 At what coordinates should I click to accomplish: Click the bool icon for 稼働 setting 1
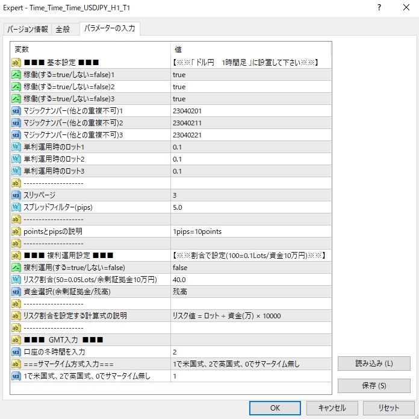(16, 75)
